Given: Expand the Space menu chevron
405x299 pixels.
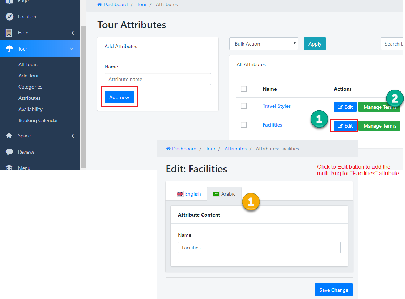Looking at the screenshot, I should 73,136.
